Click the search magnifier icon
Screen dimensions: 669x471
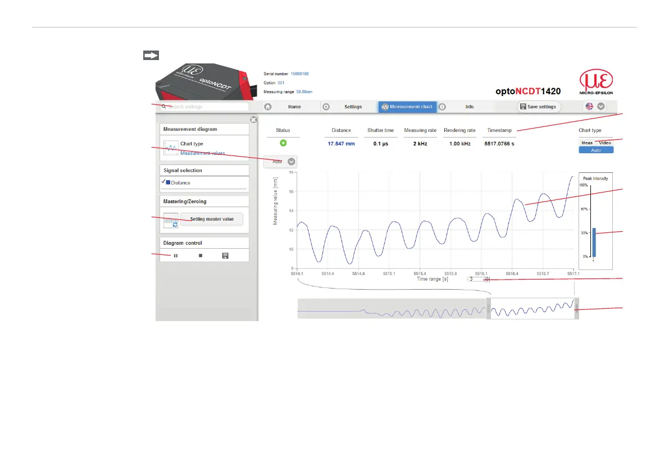pyautogui.click(x=163, y=107)
